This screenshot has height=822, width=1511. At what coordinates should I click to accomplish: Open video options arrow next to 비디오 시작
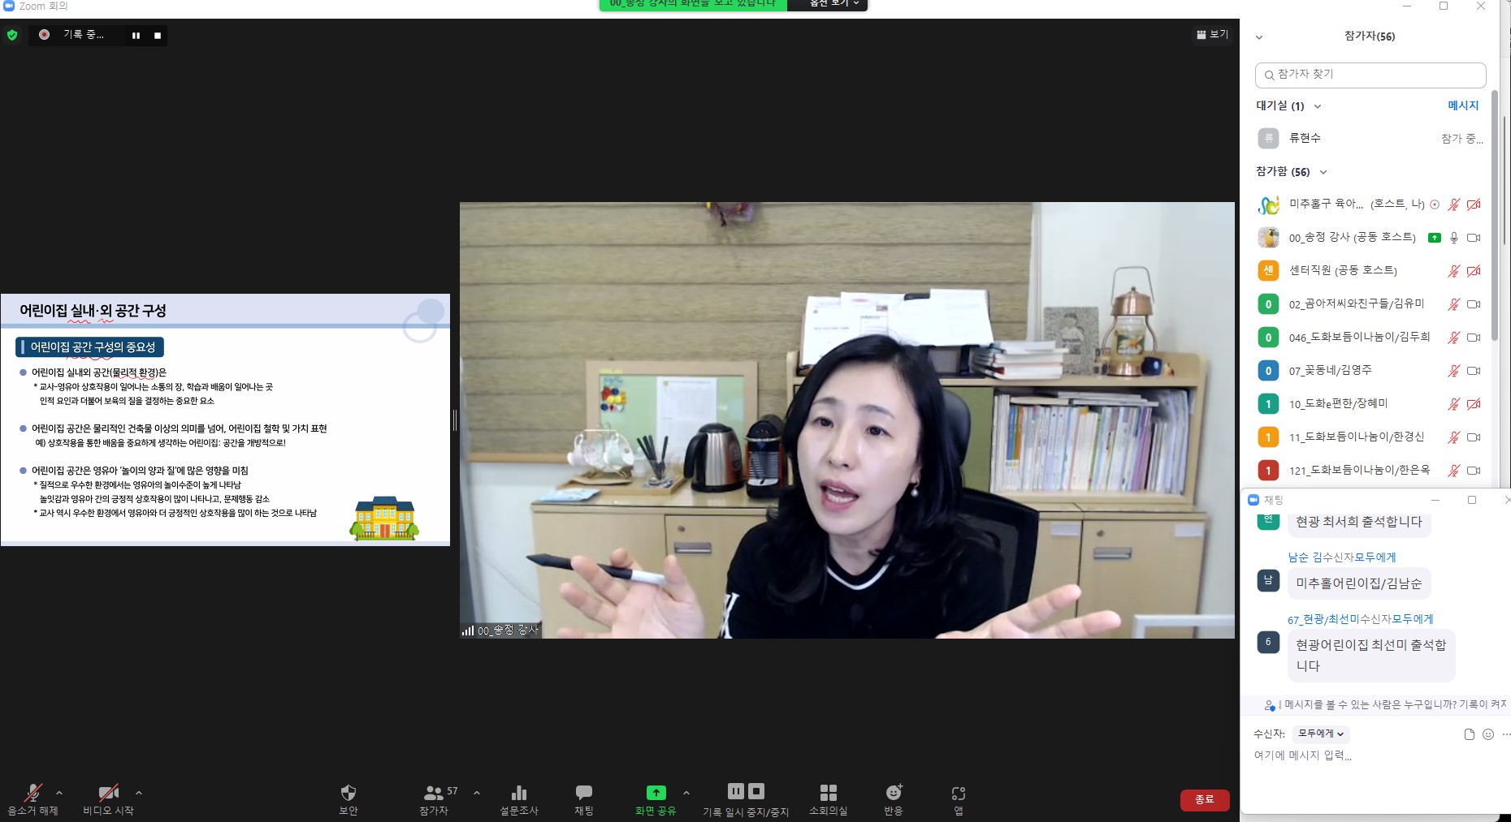tap(139, 793)
